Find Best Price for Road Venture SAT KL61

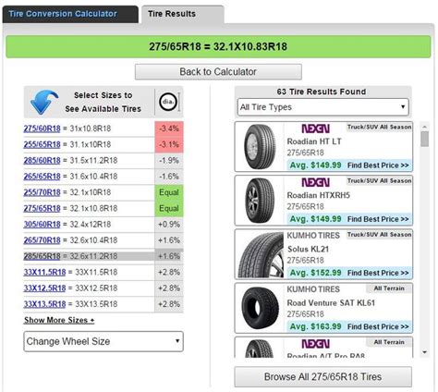coord(378,326)
